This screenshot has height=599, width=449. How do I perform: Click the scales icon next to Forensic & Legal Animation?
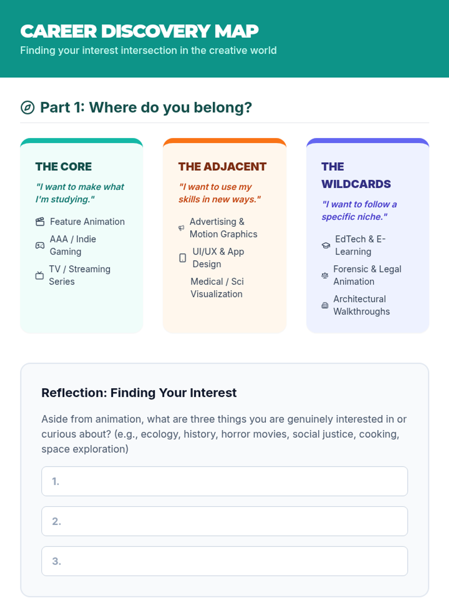coord(325,275)
